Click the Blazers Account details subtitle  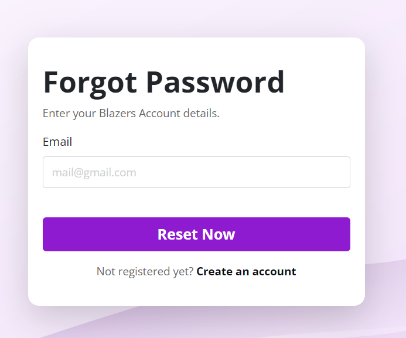pos(131,113)
